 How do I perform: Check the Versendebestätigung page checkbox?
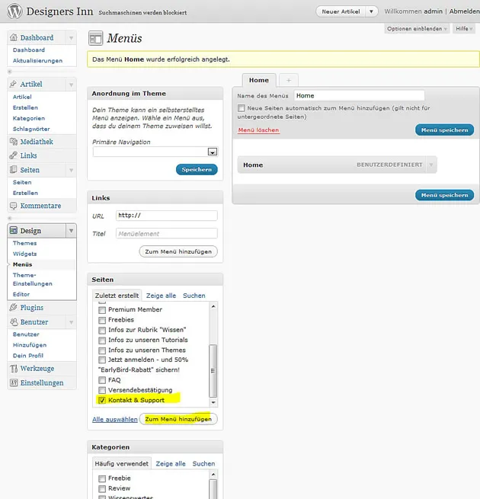click(x=102, y=391)
